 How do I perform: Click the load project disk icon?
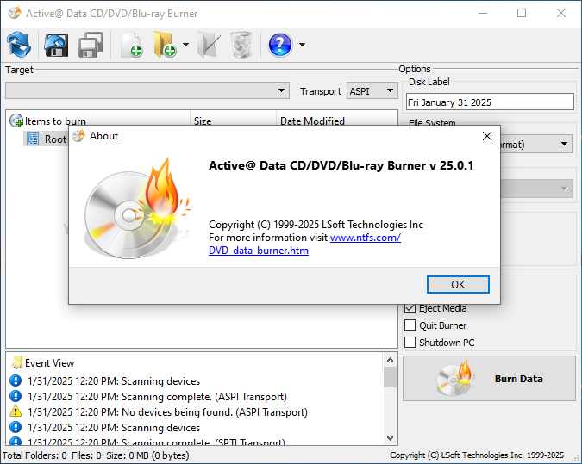(x=56, y=45)
